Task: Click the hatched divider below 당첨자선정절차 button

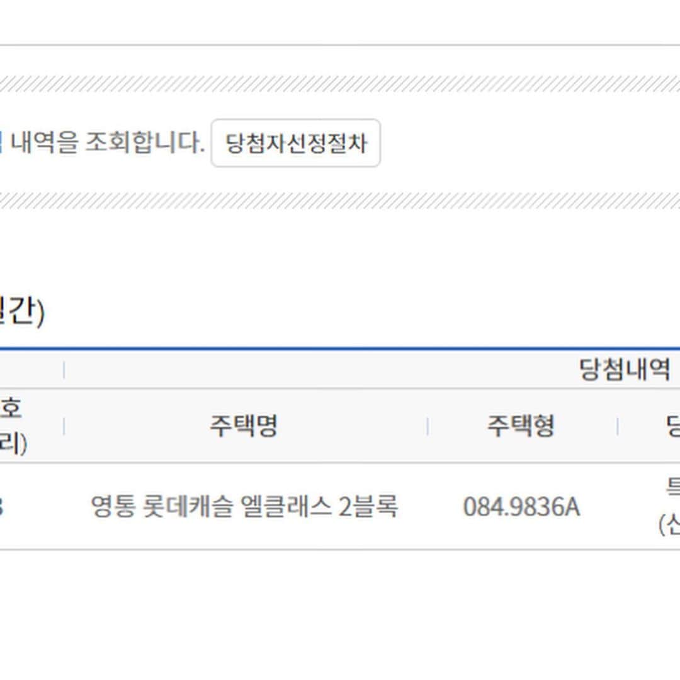Action: [340, 201]
